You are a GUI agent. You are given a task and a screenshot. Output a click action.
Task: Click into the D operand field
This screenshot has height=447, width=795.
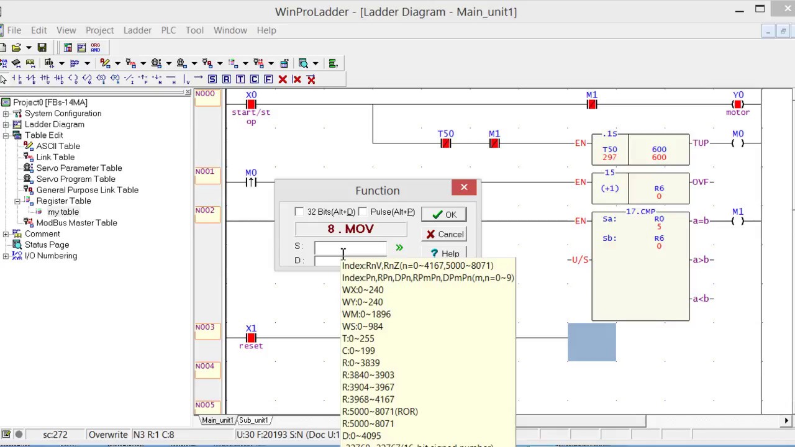[x=328, y=261]
